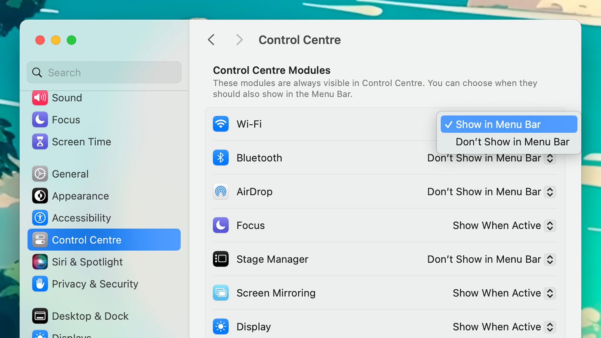This screenshot has width=601, height=338.
Task: Click the Stage Manager icon in modules list
Action: (221, 259)
